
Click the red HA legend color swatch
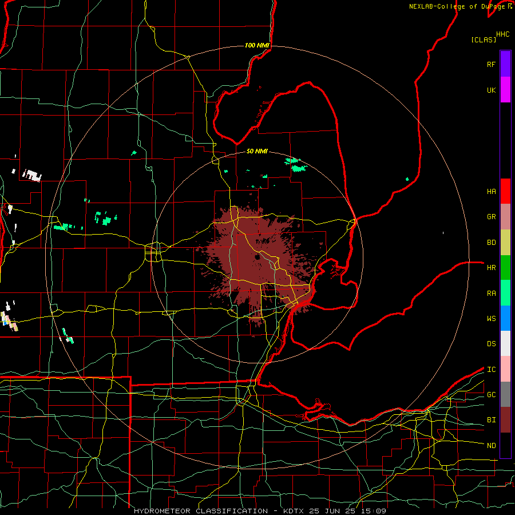(x=505, y=191)
